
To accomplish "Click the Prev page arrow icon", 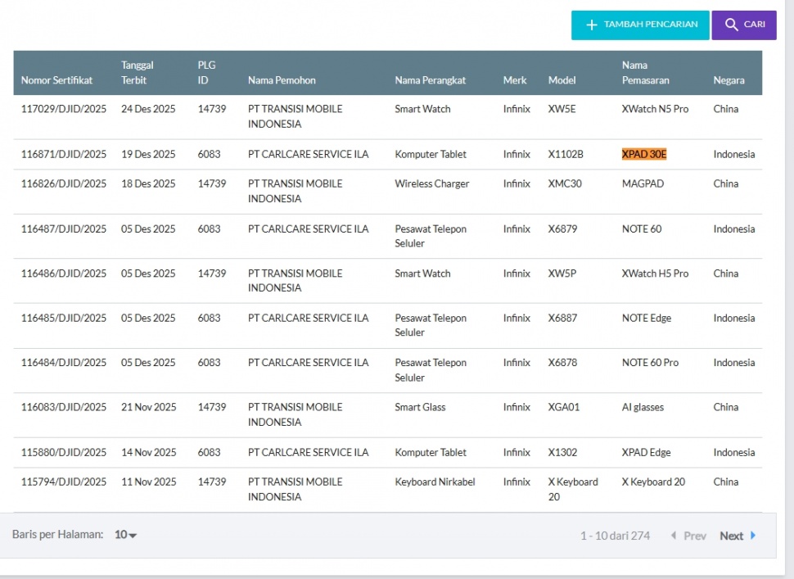I will click(674, 536).
